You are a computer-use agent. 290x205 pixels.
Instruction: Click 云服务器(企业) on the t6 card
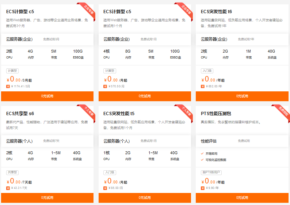tap(214, 39)
